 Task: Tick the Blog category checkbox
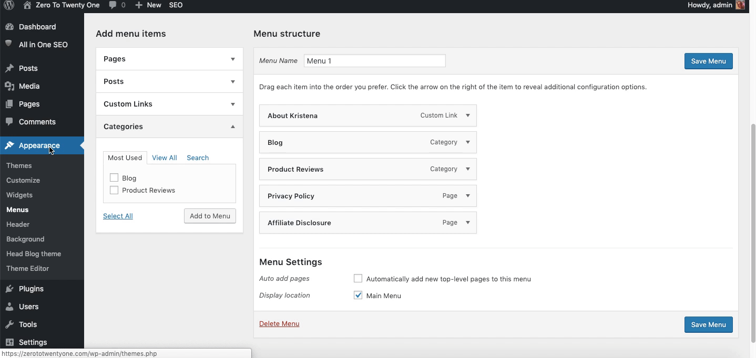[x=114, y=178]
